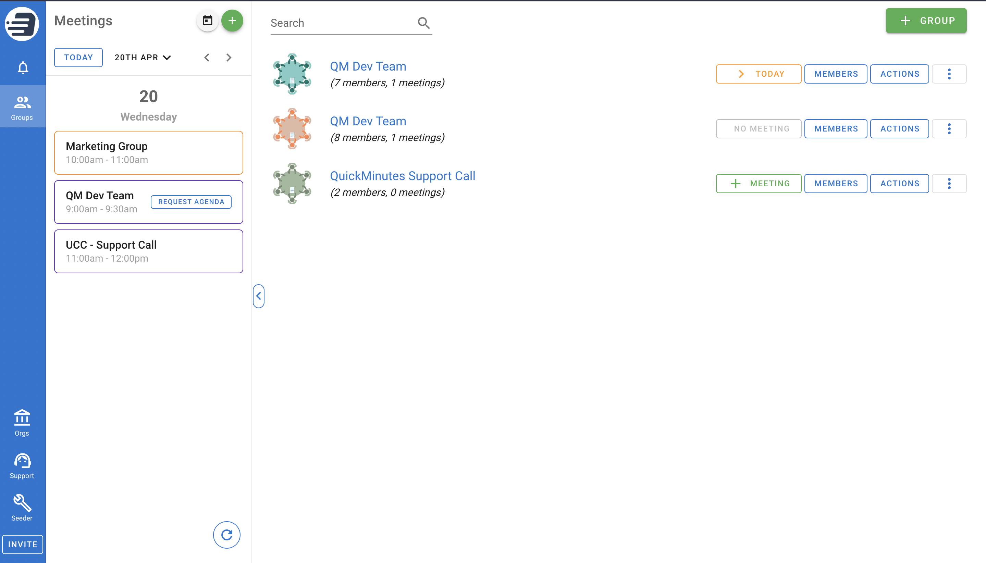Open Support section
Viewport: 986px width, 563px height.
click(x=22, y=466)
